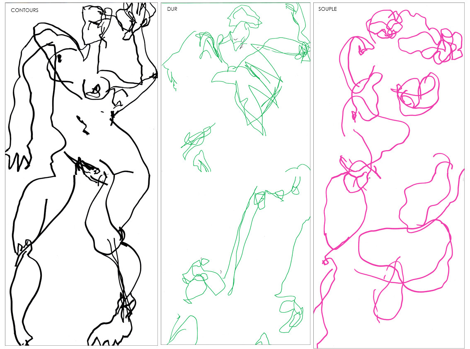Screen dimensions: 470x349
Task: Click the SOUPLE label text
Action: click(x=327, y=9)
